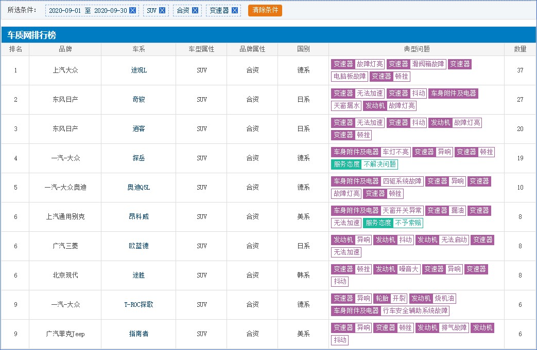Open the T-ROC探歌 car series link
Viewport: 537px width, 350px height.
138,305
